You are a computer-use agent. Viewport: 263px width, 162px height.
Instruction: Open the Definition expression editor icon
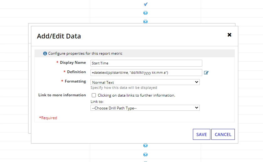click(x=206, y=73)
